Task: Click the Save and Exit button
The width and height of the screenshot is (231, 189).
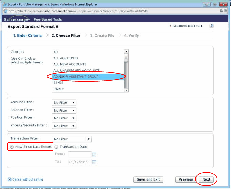Action: (x=148, y=179)
